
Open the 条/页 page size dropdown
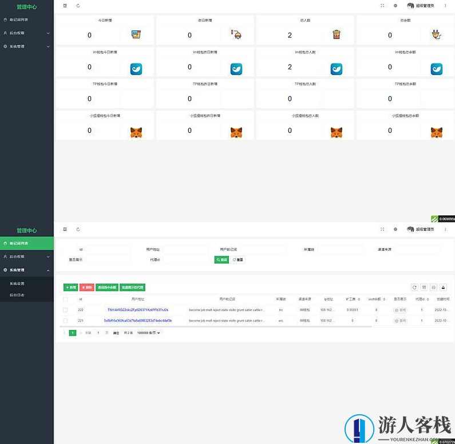(x=148, y=333)
